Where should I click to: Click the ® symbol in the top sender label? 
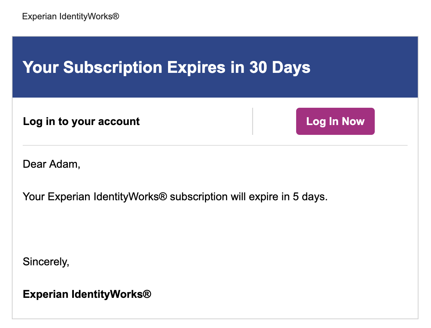click(116, 16)
